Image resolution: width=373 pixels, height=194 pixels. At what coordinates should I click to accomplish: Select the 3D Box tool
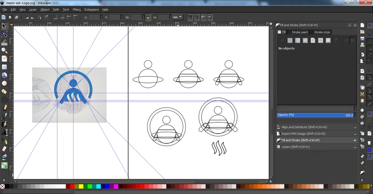click(x=4, y=75)
